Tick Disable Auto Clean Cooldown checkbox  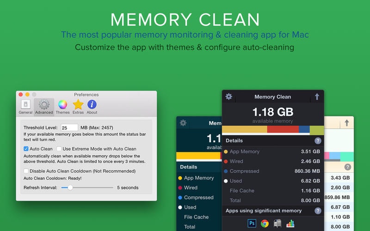26,171
